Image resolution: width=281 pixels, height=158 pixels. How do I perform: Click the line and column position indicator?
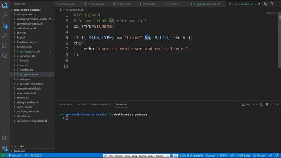[191, 155]
